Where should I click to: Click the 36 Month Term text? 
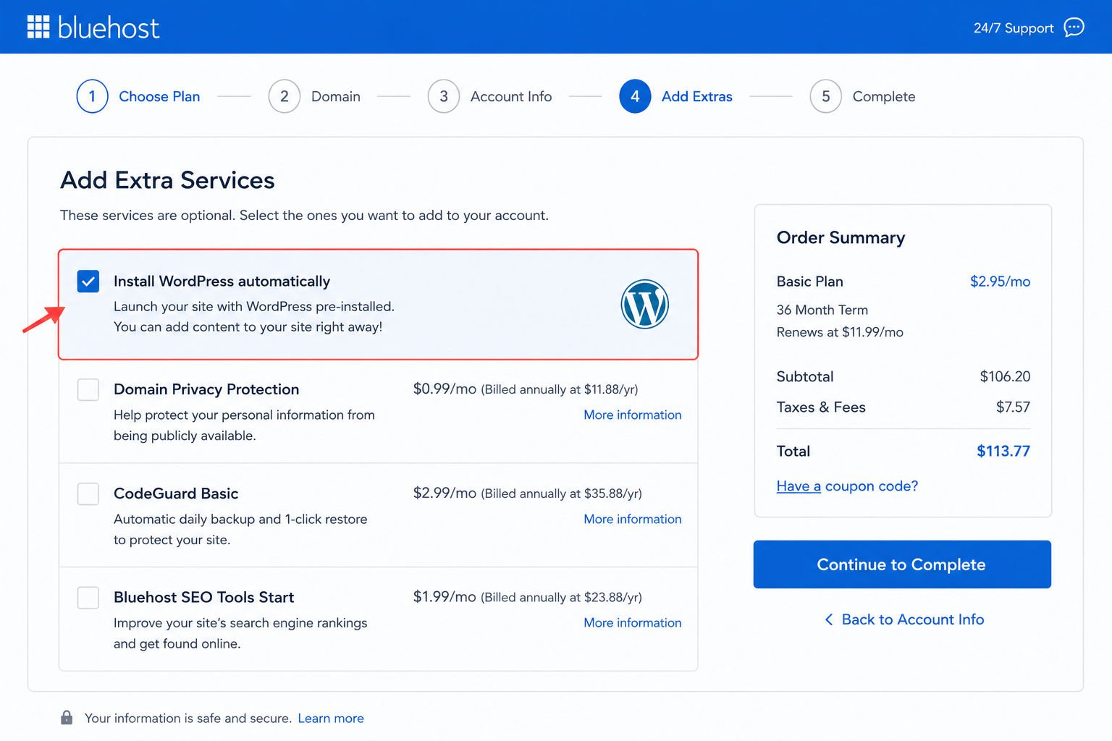(822, 310)
